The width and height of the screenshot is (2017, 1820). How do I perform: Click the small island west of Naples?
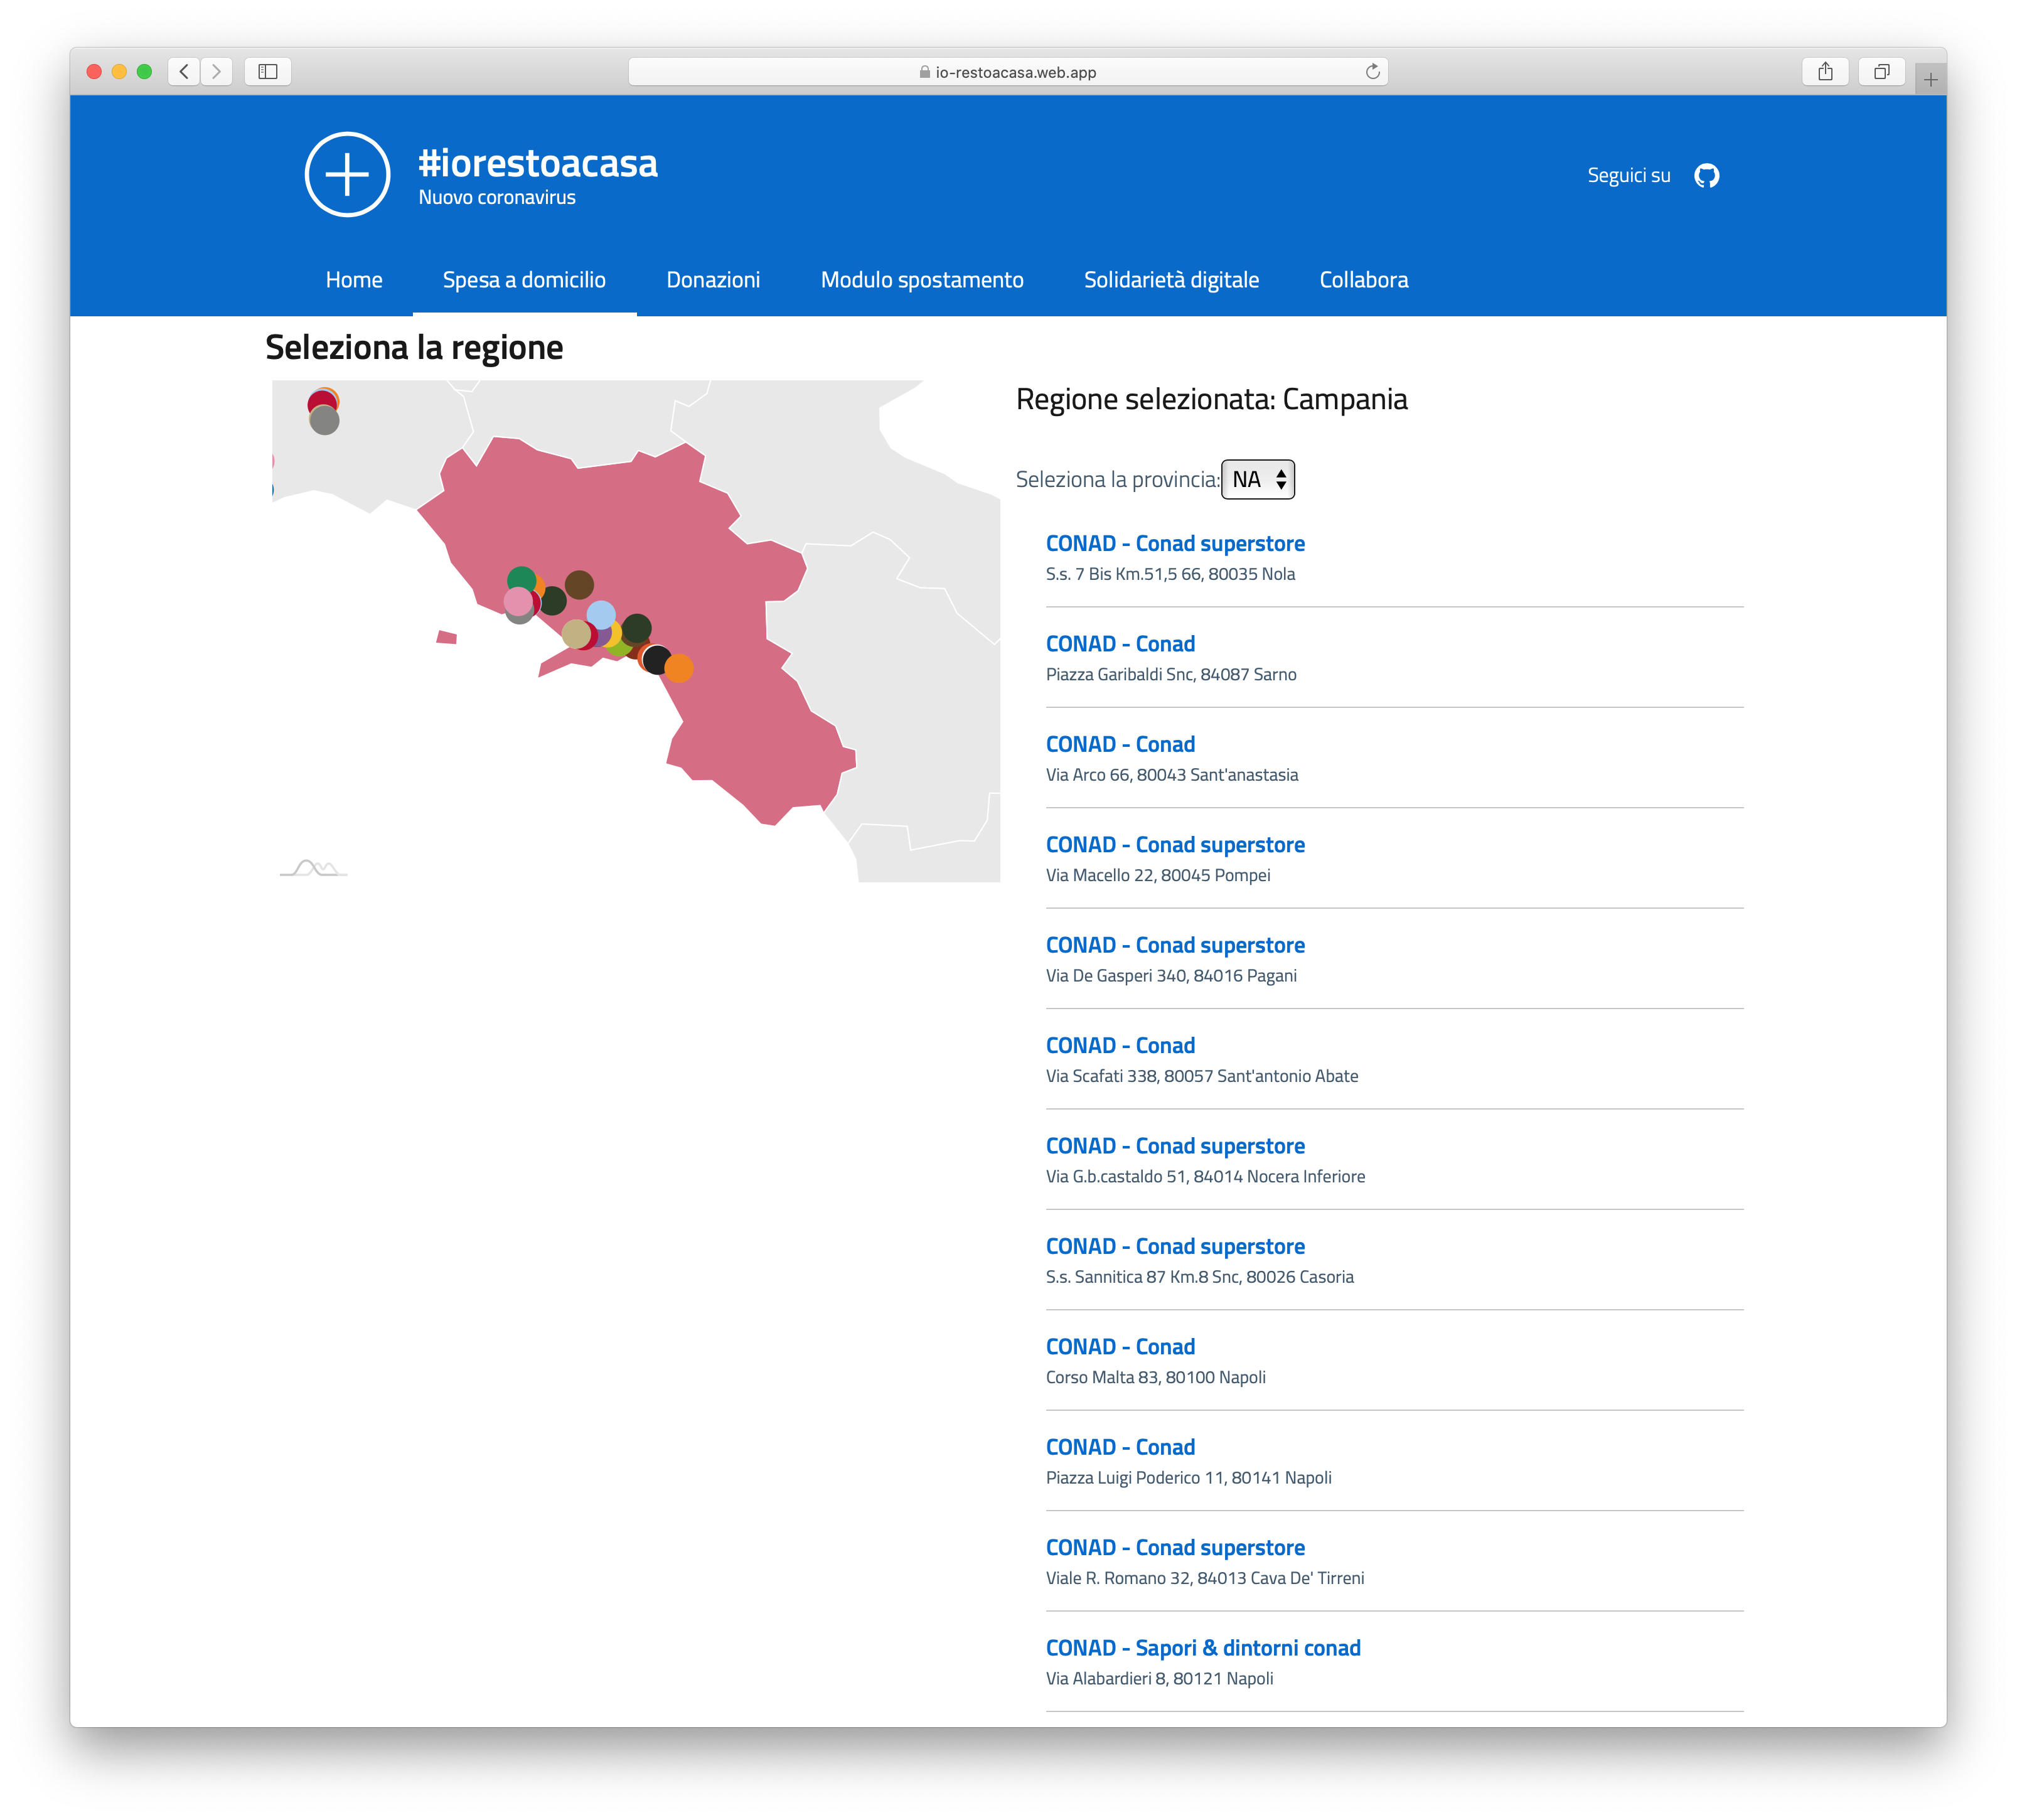[447, 637]
